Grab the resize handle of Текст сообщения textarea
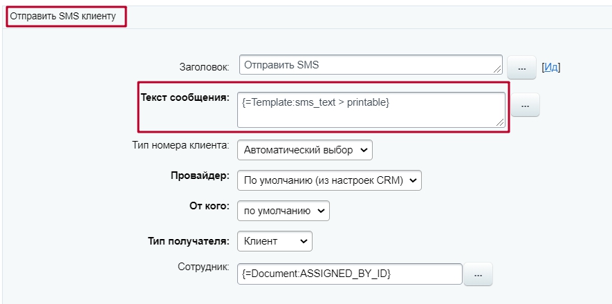Image resolution: width=612 pixels, height=304 pixels. point(500,122)
